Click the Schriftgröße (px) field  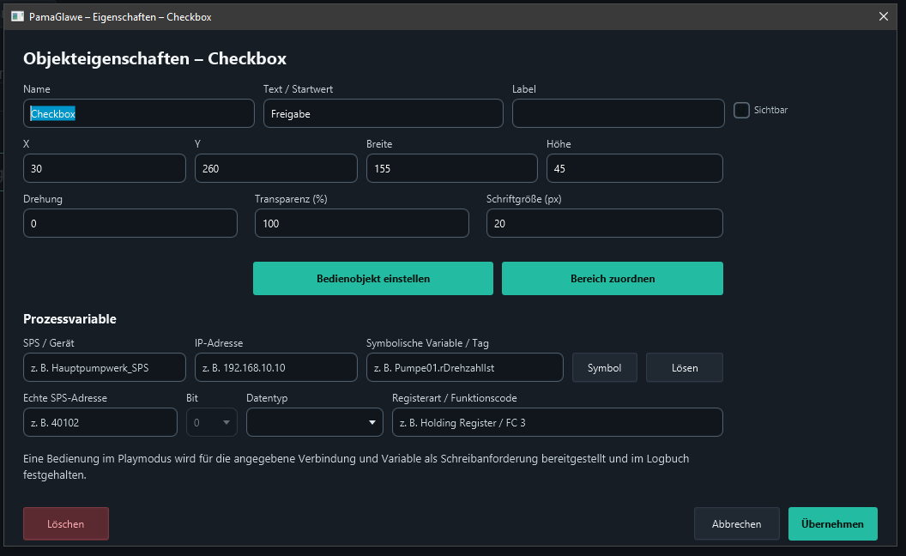604,223
